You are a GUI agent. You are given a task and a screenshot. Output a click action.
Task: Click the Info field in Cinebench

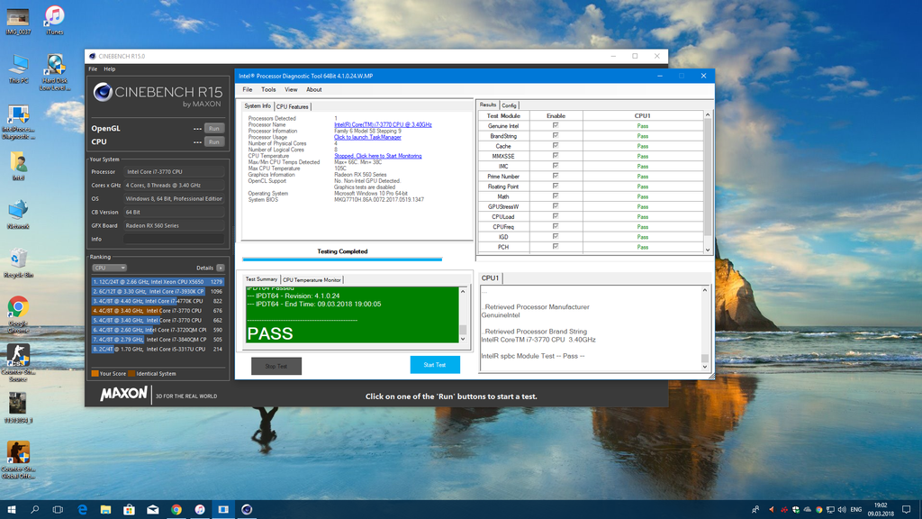tap(174, 239)
